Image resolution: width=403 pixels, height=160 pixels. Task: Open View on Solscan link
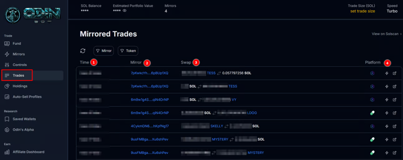[386, 34]
